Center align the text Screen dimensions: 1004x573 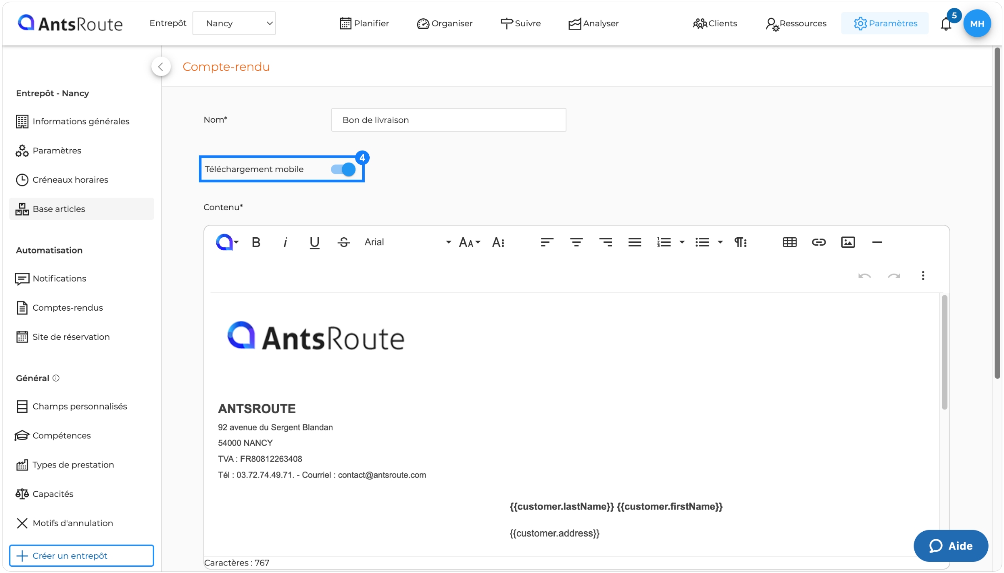point(576,242)
